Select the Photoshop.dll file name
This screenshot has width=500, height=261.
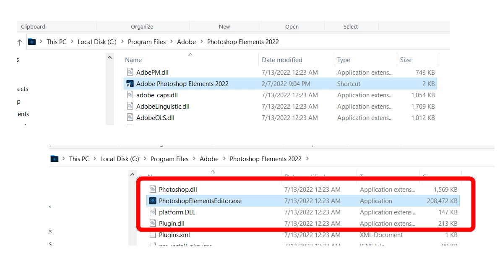[x=178, y=190]
